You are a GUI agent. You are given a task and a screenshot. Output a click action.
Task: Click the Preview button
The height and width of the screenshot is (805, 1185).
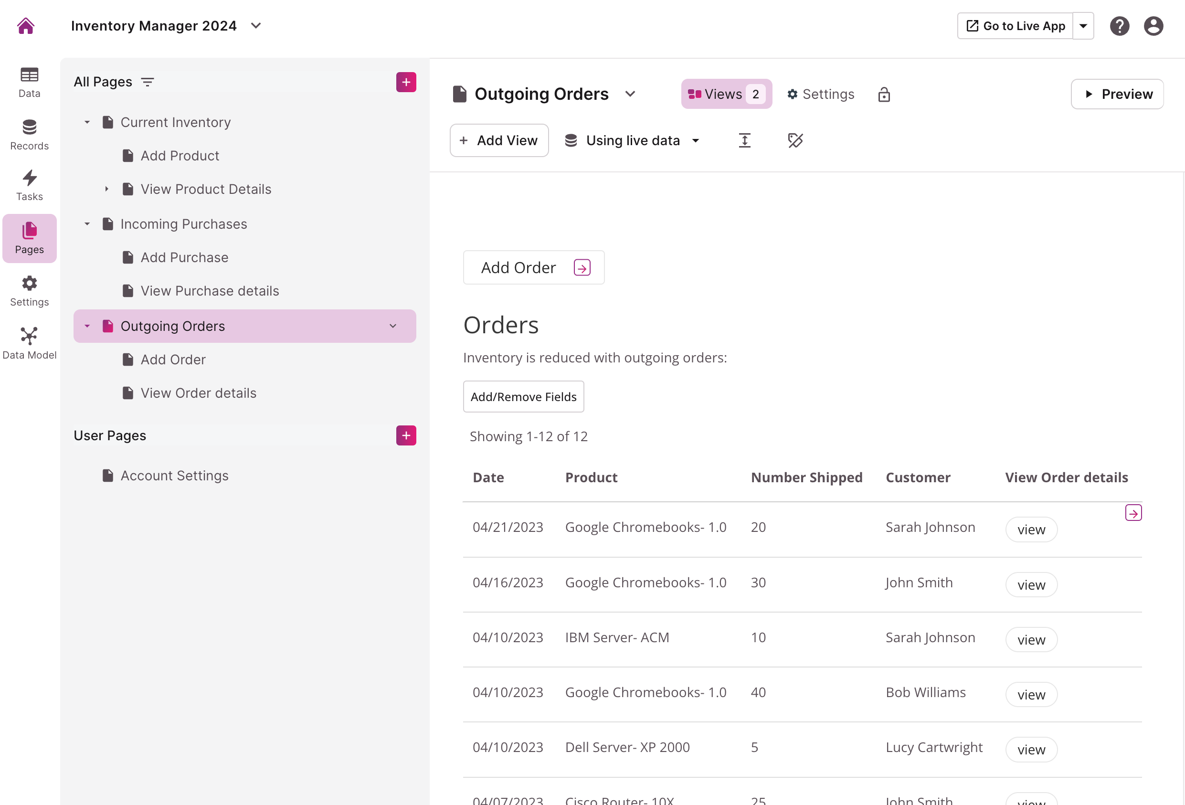coord(1117,94)
